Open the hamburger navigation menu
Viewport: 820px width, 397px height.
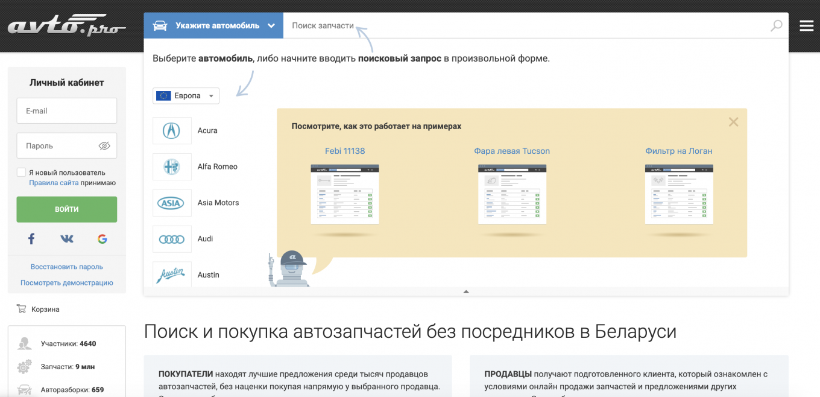806,25
